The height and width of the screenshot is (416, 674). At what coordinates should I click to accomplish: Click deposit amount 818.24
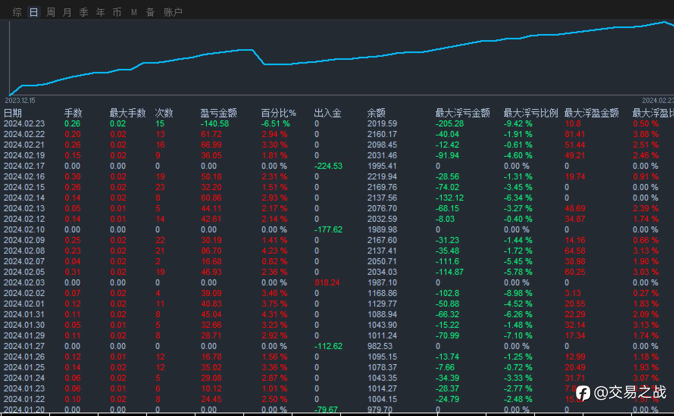coord(327,283)
